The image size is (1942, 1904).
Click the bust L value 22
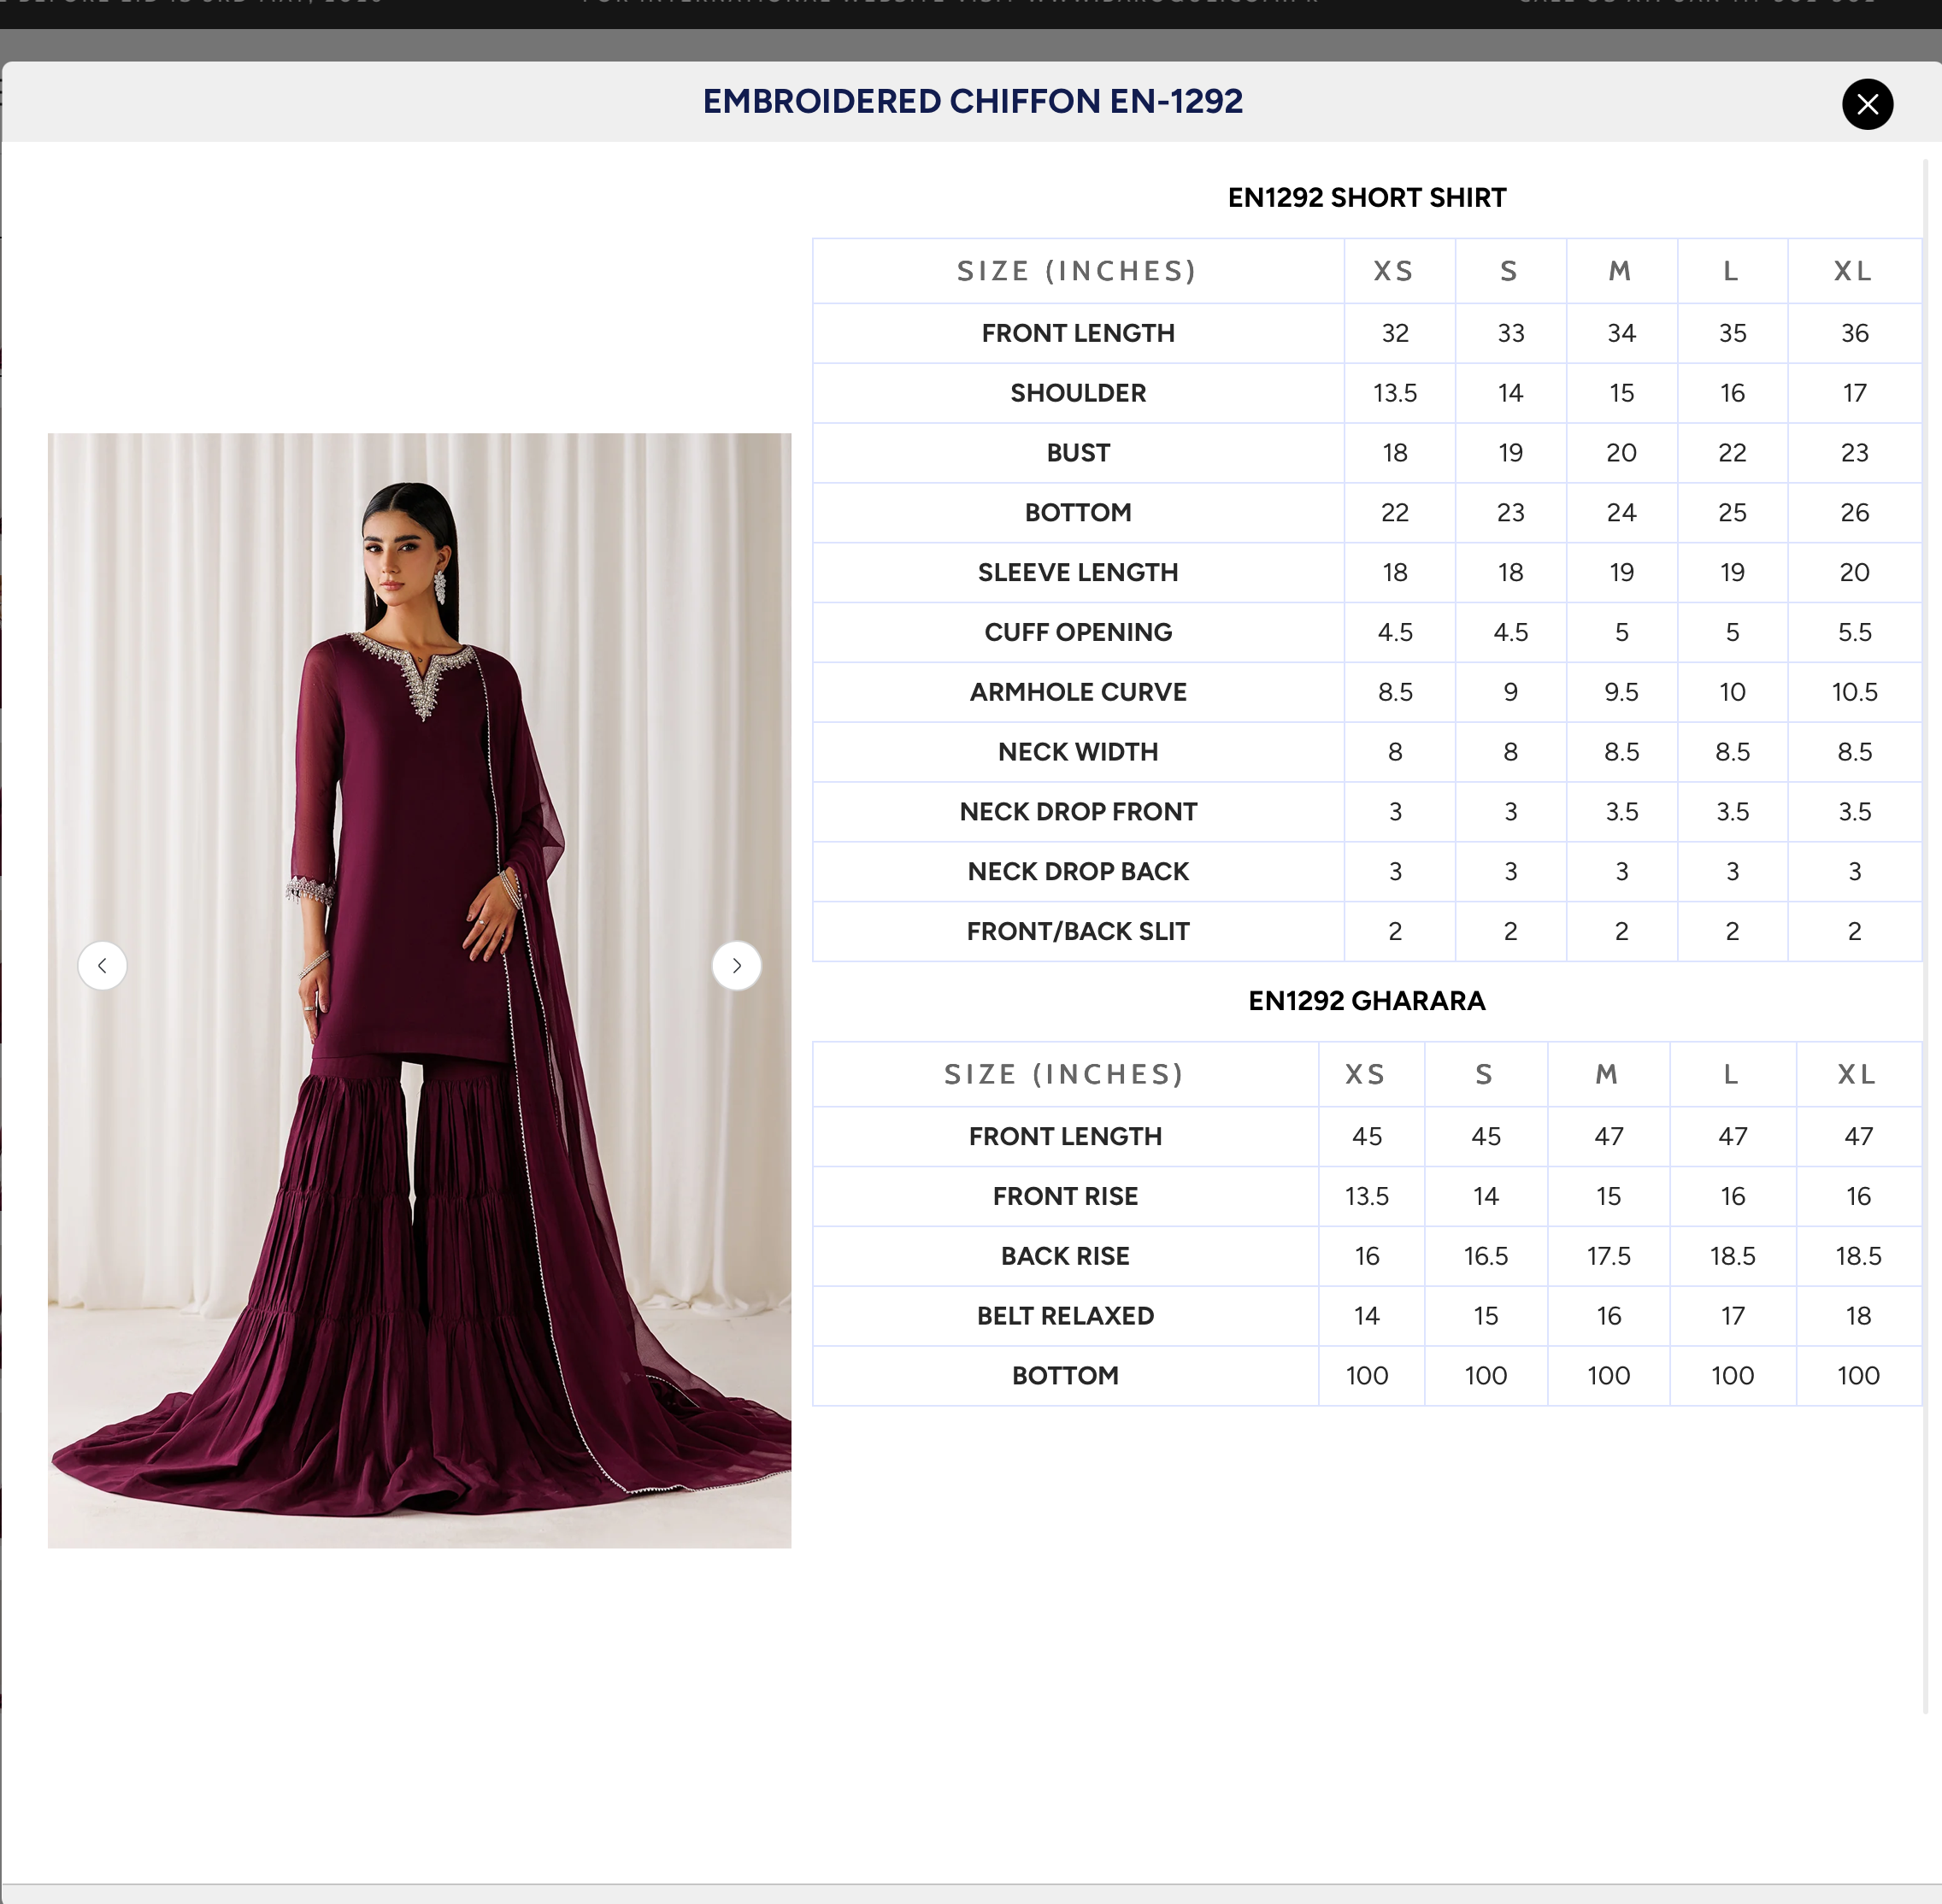click(x=1732, y=453)
